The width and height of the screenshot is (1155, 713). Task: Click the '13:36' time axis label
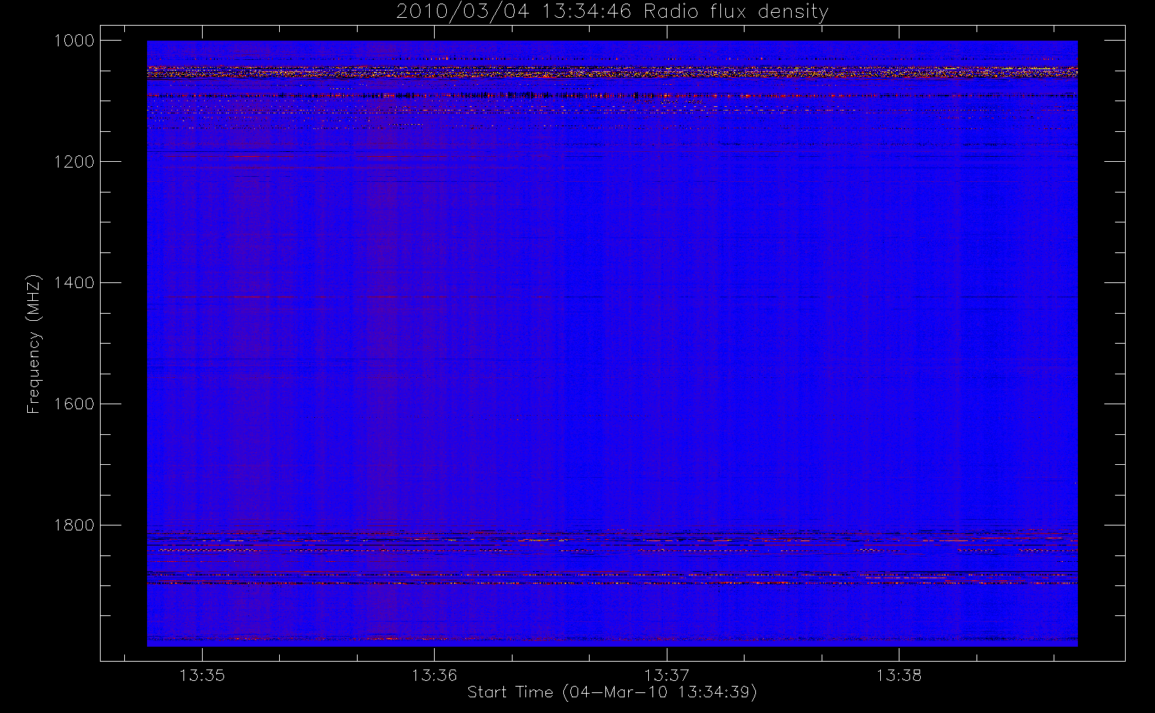point(434,675)
